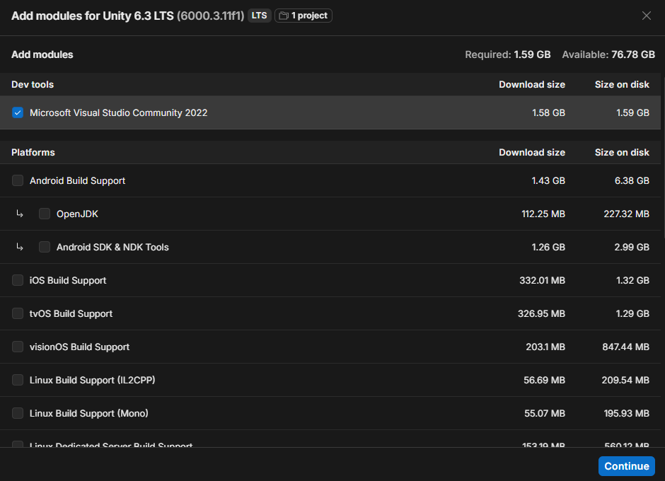This screenshot has height=481, width=665.
Task: Click the LTS version badge
Action: (260, 16)
